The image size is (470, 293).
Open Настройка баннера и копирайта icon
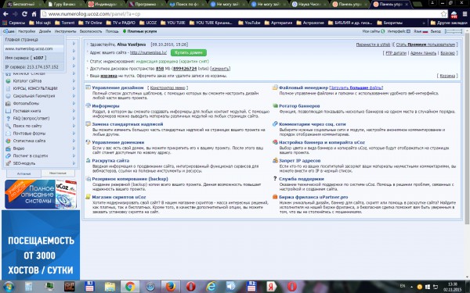coord(275,142)
